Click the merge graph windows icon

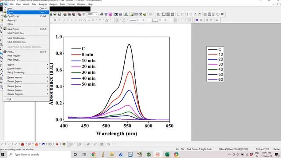[173, 14]
